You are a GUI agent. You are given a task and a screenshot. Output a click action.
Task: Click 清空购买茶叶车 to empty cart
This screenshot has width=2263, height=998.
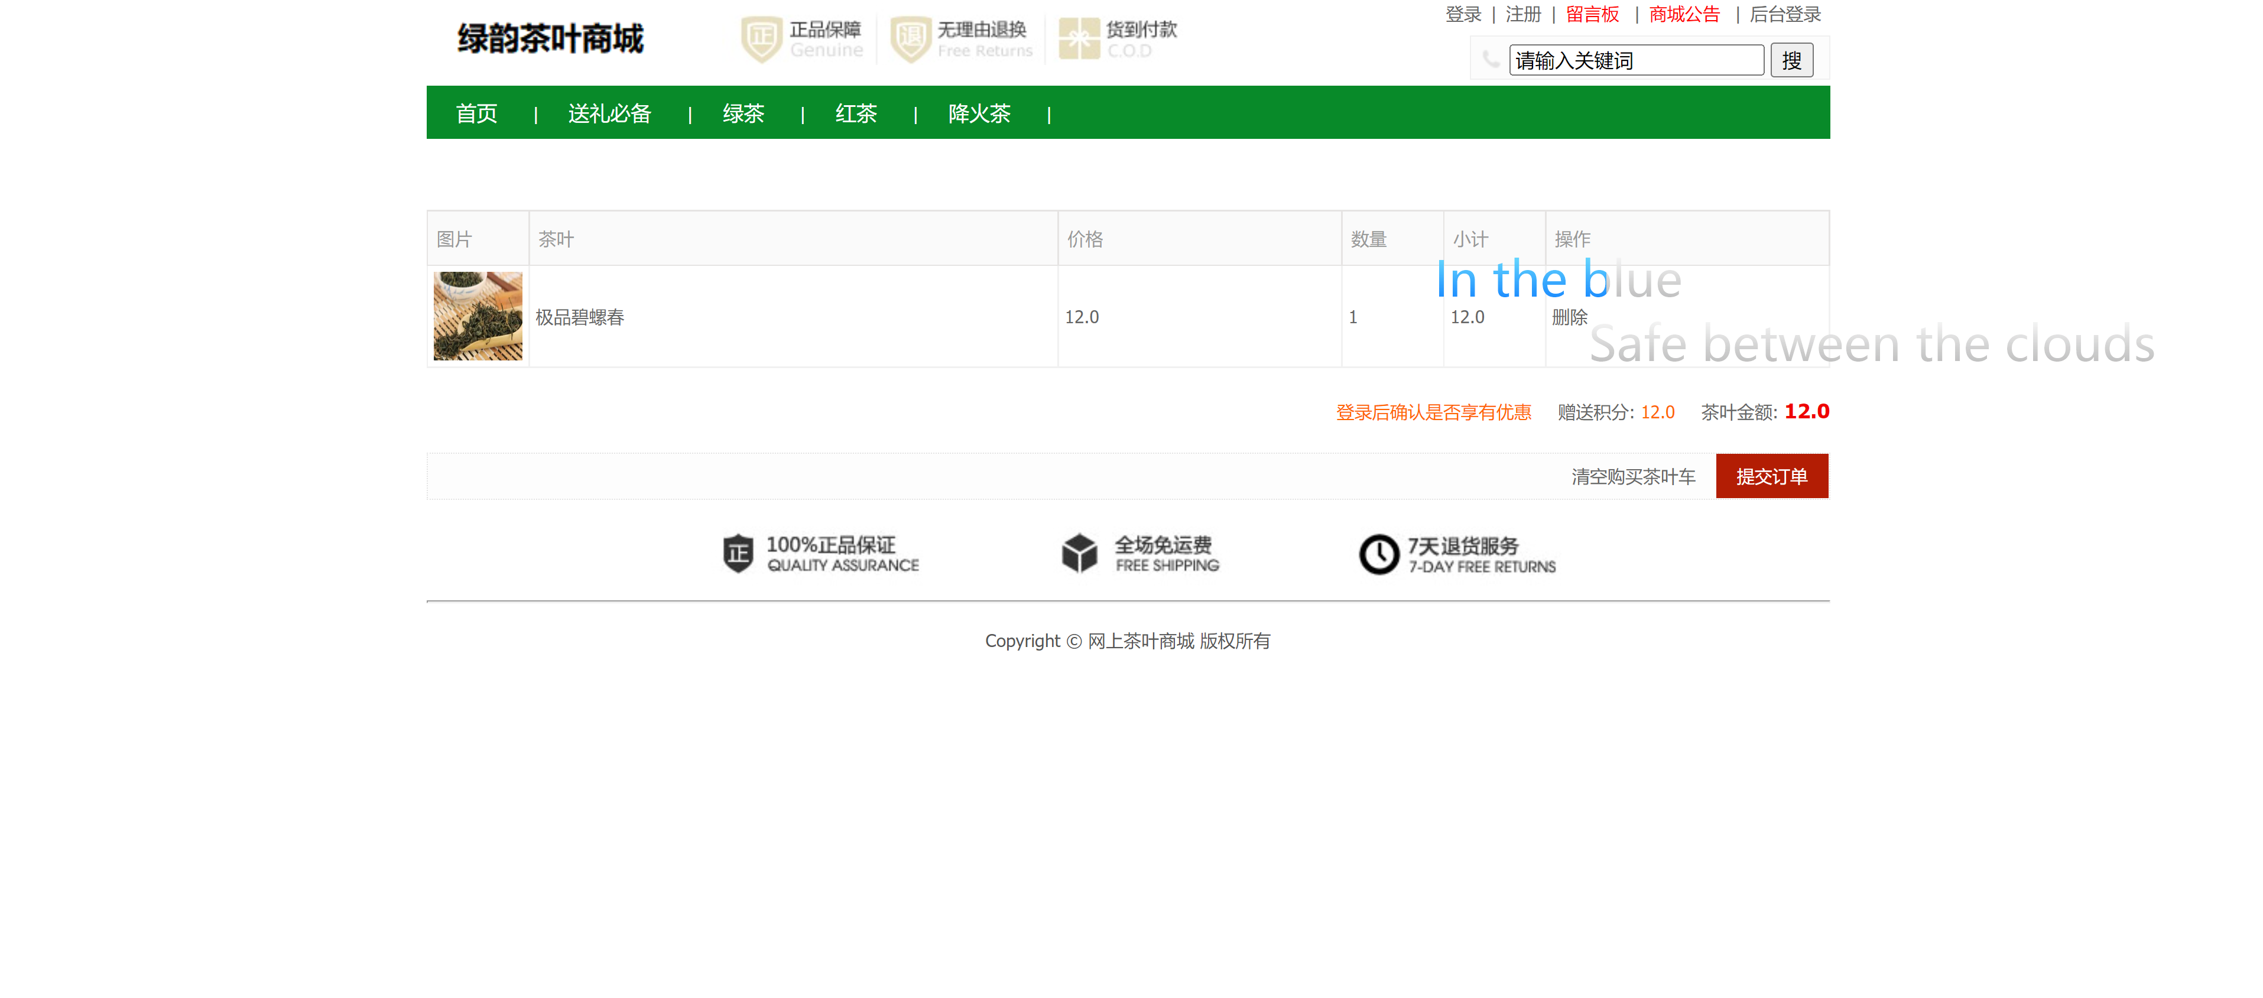1632,475
